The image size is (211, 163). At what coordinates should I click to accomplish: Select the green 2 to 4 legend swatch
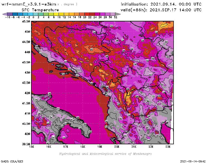(x=41, y=14)
